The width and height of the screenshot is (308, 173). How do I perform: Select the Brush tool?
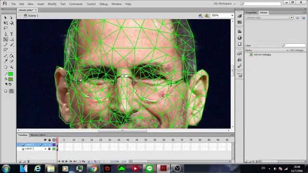12,45
